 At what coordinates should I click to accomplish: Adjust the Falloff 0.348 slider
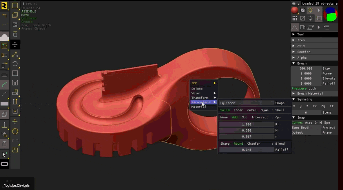[x=247, y=150]
